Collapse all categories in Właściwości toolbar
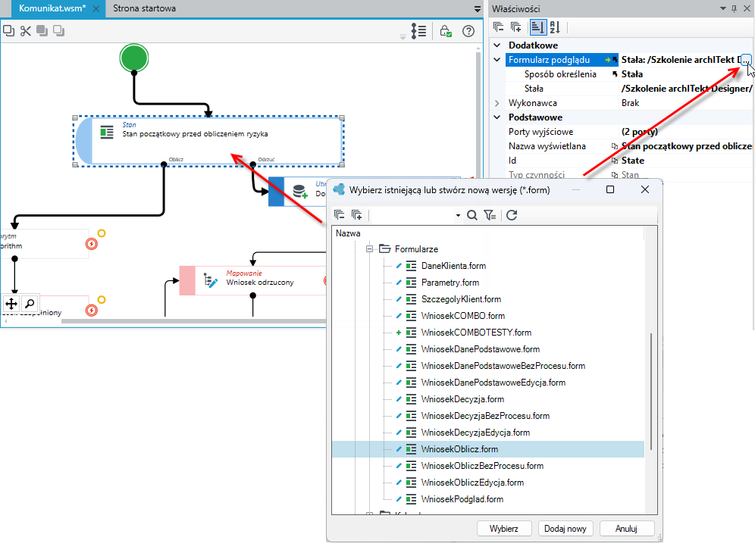Screen dimensions: 755x553 pyautogui.click(x=498, y=27)
